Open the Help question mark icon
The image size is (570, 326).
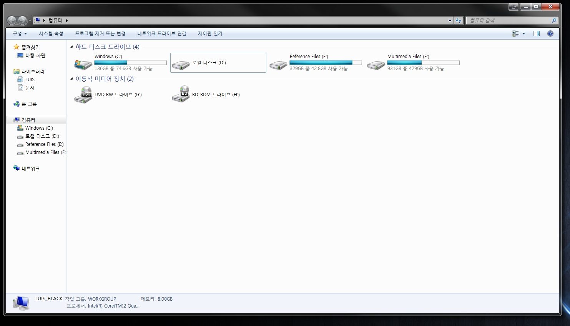point(550,33)
